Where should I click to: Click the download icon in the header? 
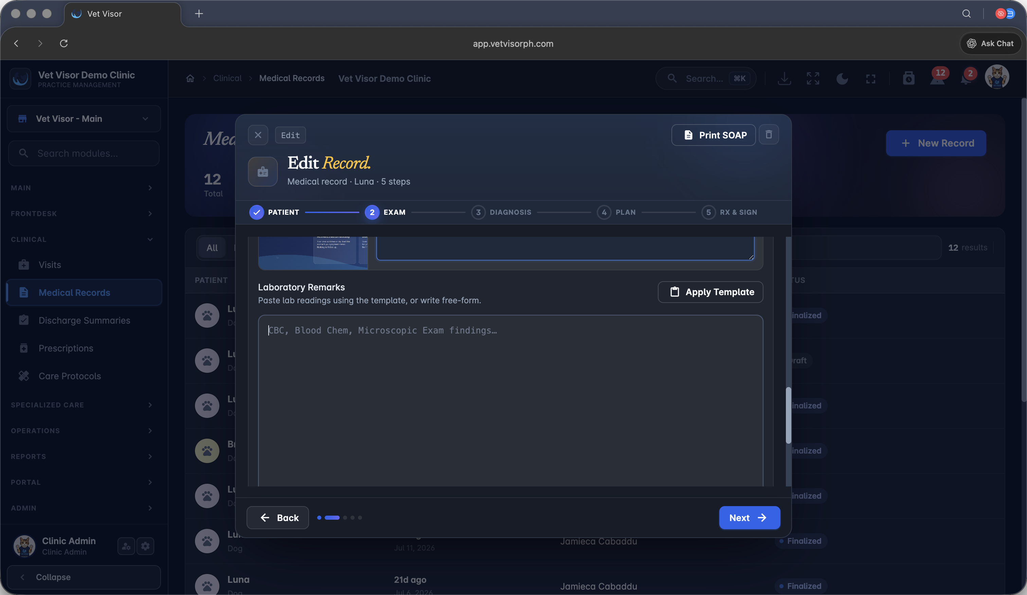(784, 78)
